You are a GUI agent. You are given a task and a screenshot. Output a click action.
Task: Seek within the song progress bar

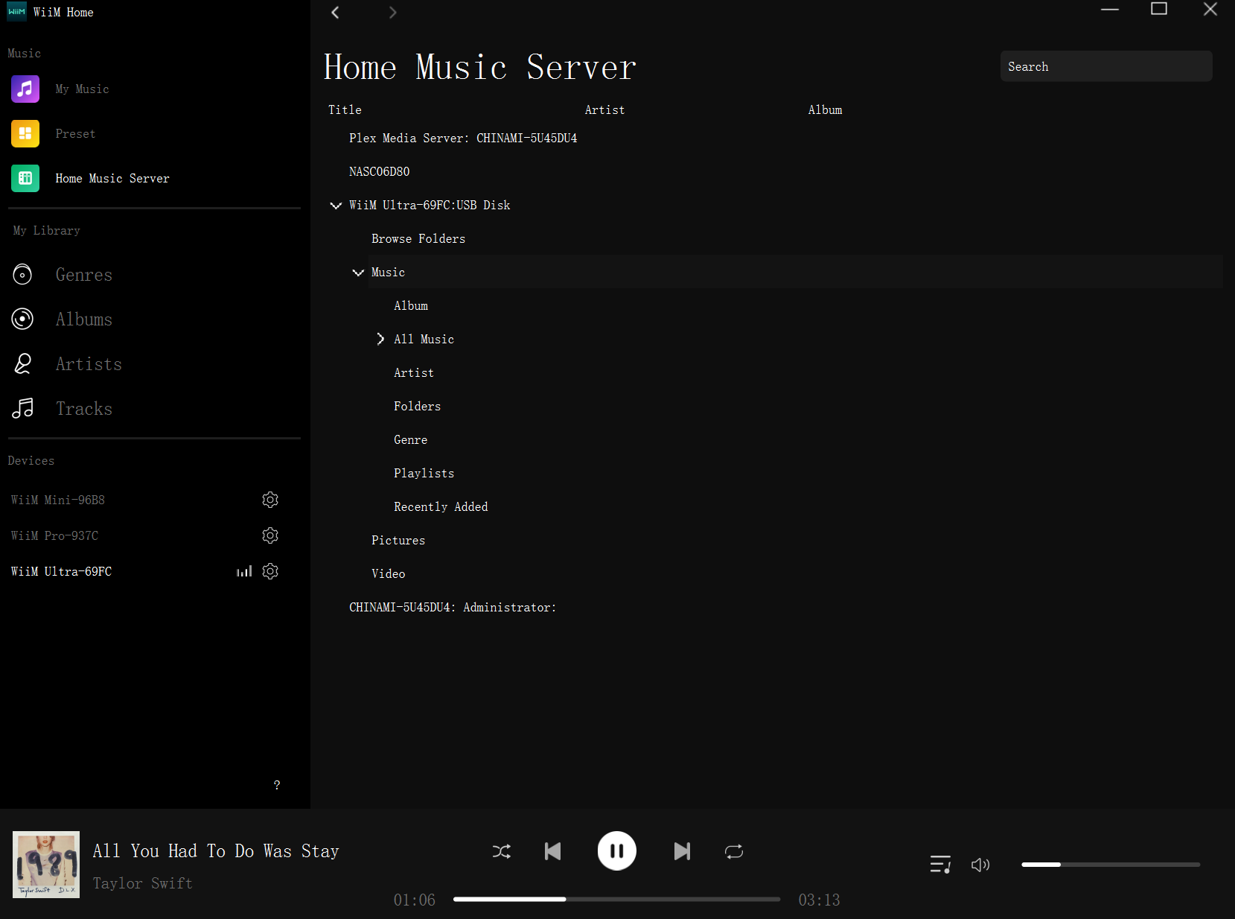[616, 899]
